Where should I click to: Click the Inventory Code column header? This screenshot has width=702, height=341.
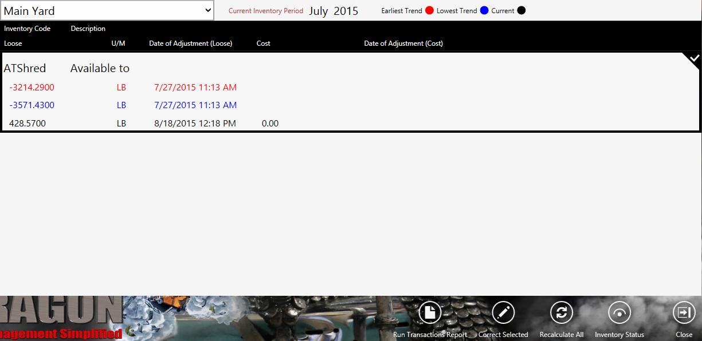point(27,29)
